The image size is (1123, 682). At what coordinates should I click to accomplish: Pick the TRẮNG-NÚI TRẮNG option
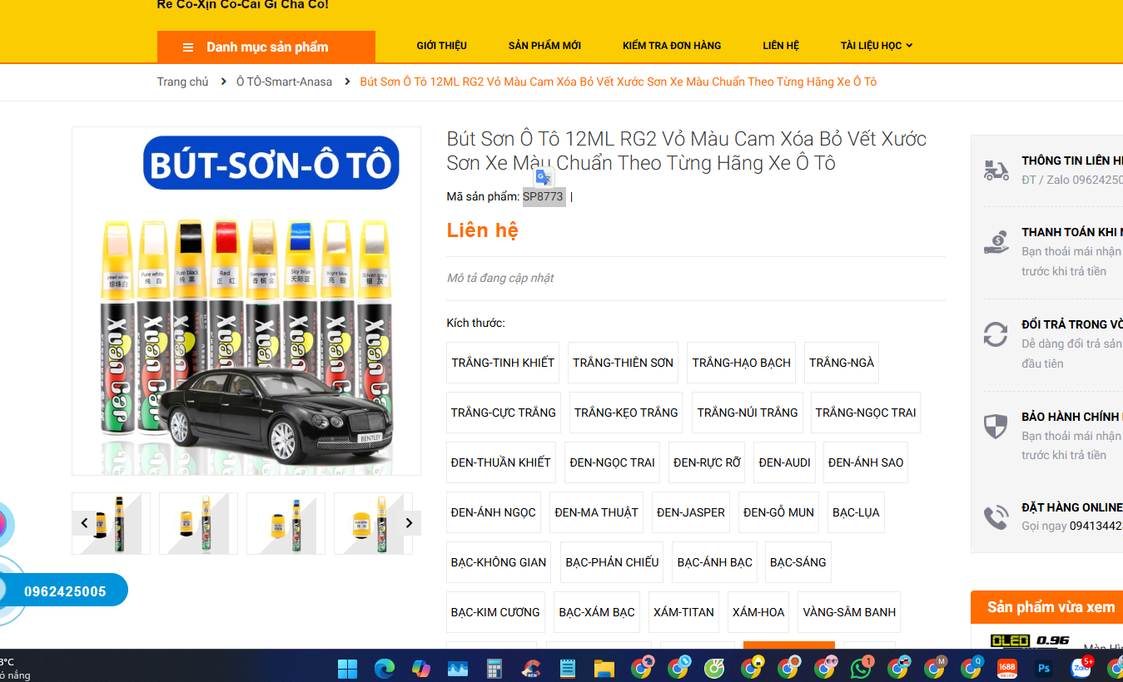tap(748, 413)
